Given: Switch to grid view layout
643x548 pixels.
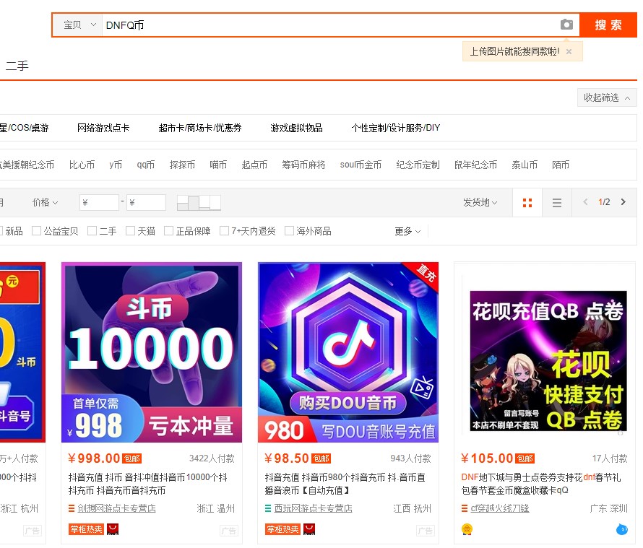Looking at the screenshot, I should click(x=527, y=202).
